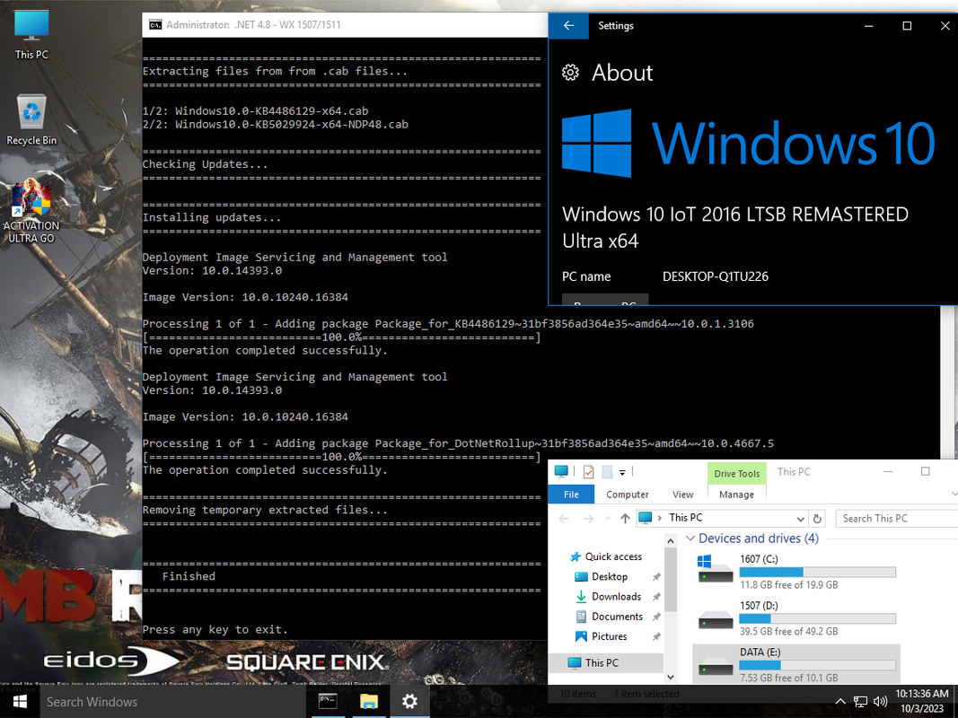The height and width of the screenshot is (718, 958).
Task: Launch the ACTIVATION ULTRA GO shortcut
Action: (31, 211)
